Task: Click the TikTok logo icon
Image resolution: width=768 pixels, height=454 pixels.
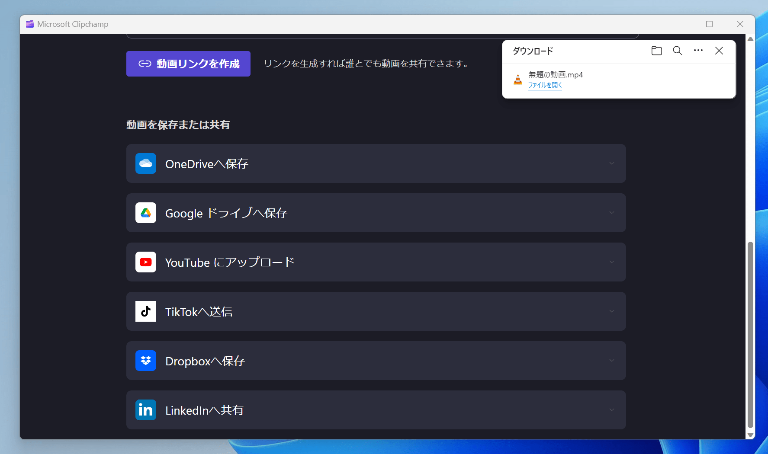Action: (x=146, y=311)
